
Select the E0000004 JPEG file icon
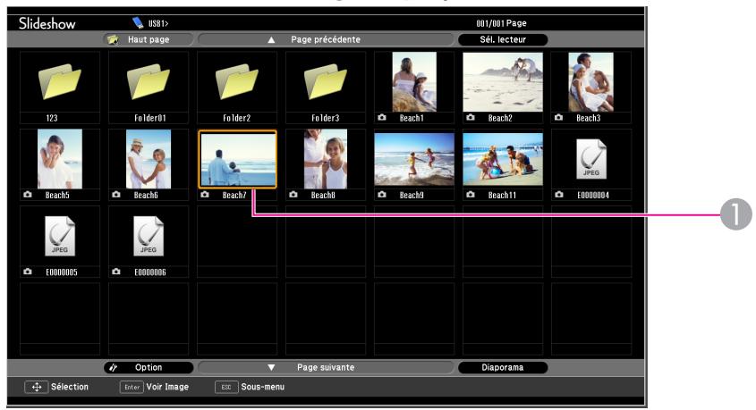[x=591, y=159]
